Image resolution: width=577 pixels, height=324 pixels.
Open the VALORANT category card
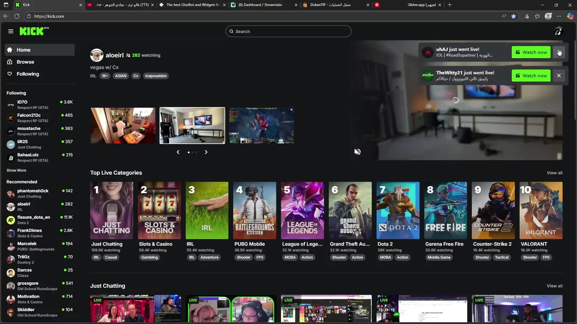541,211
